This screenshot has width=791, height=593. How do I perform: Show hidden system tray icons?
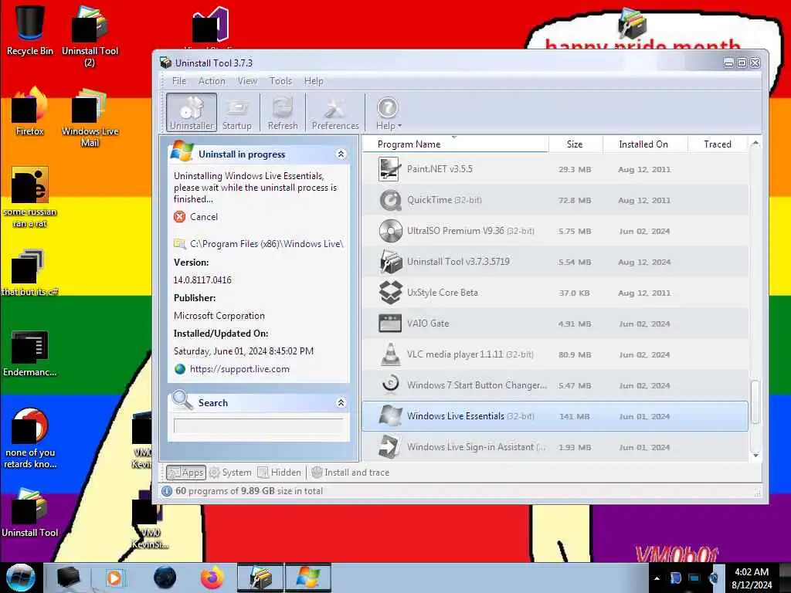tap(657, 578)
